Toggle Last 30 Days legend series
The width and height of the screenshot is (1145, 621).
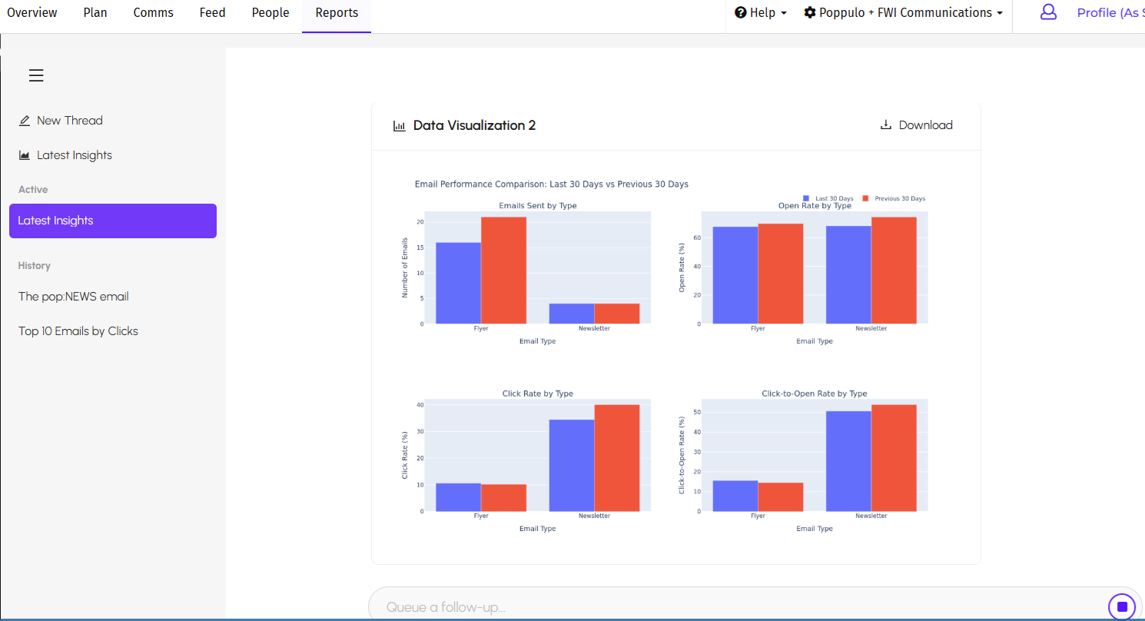828,198
